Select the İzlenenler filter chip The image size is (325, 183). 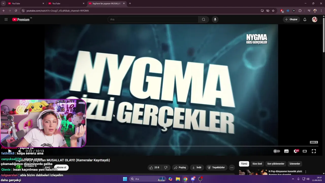295,164
